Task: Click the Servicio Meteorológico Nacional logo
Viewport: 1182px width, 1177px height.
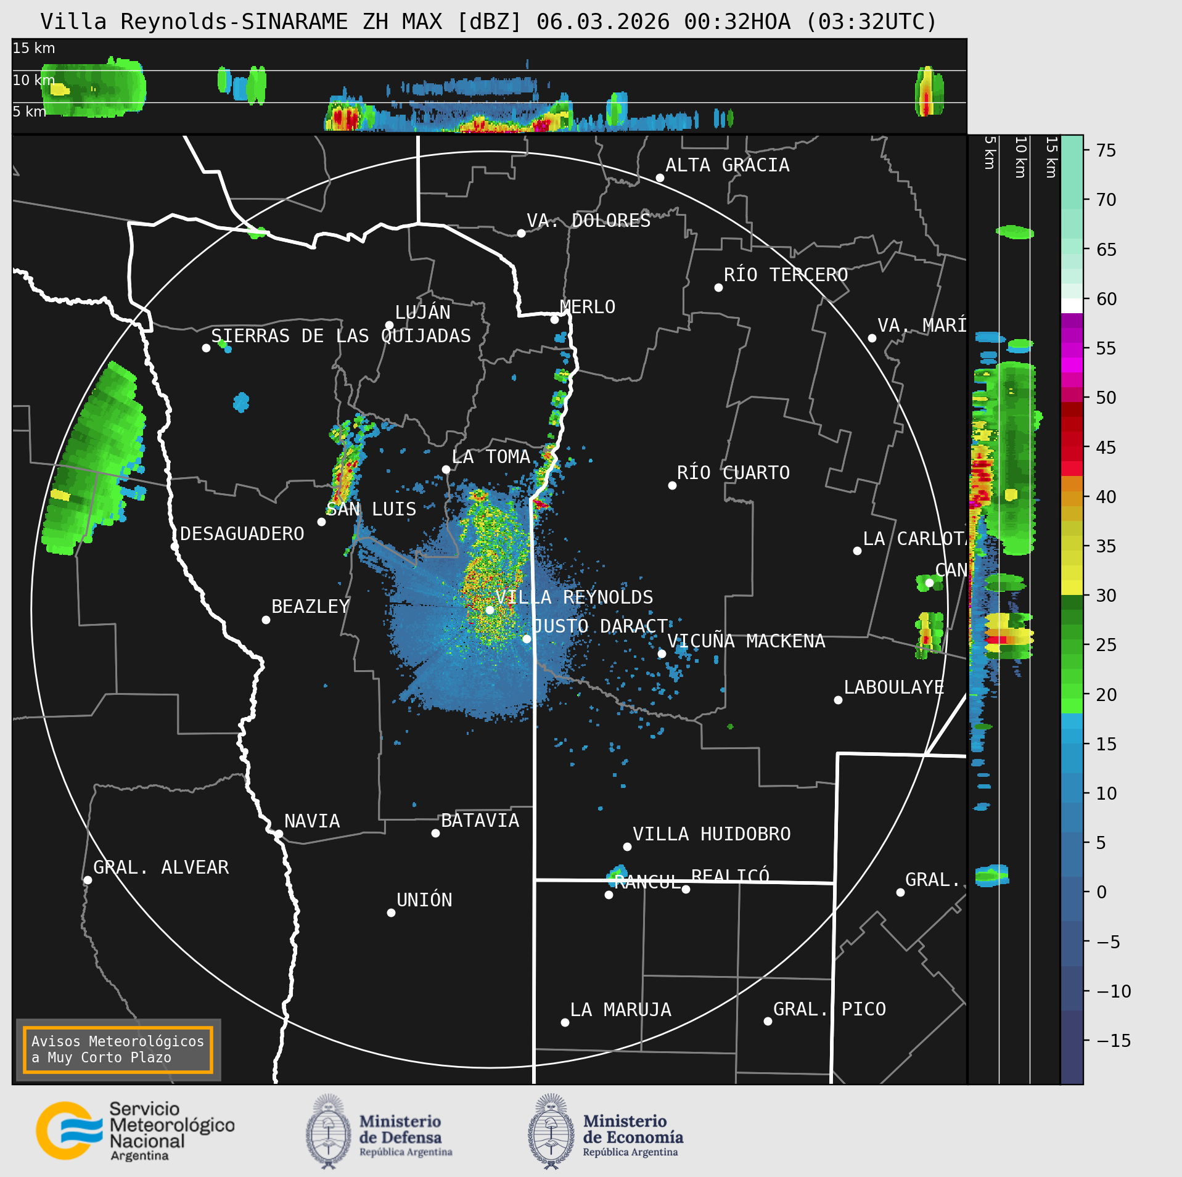Action: tap(135, 1131)
